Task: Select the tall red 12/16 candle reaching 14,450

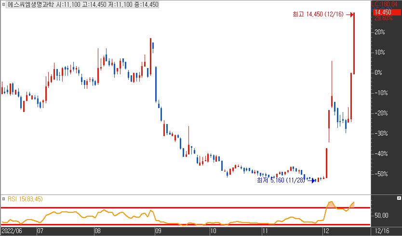Action: [354, 43]
